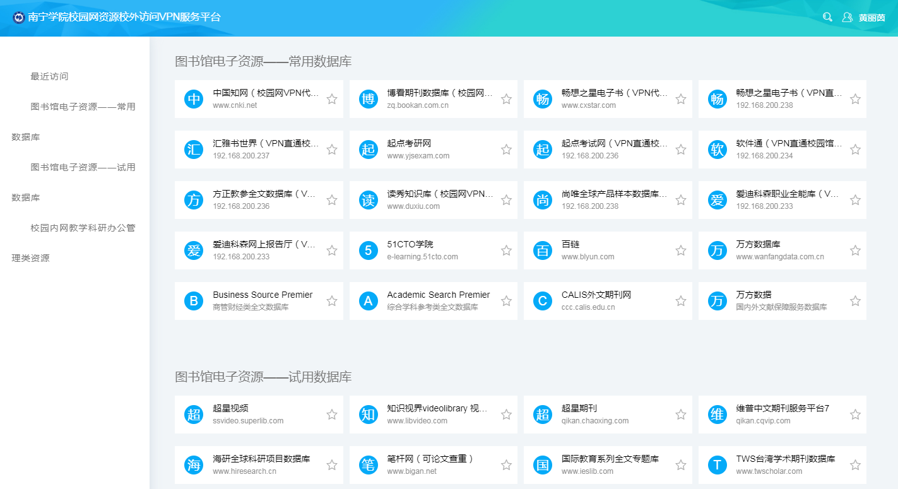
Task: Click the Business Source Premier 'B' icon
Action: click(194, 301)
